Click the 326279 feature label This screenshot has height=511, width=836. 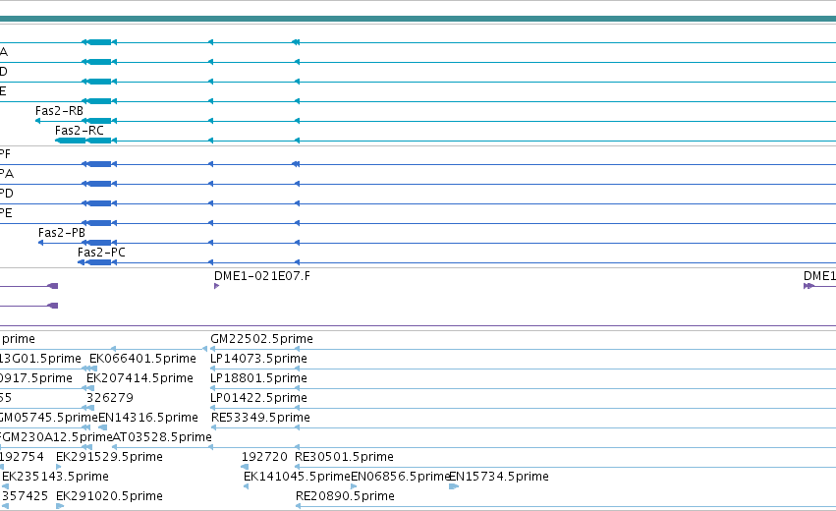pos(110,398)
